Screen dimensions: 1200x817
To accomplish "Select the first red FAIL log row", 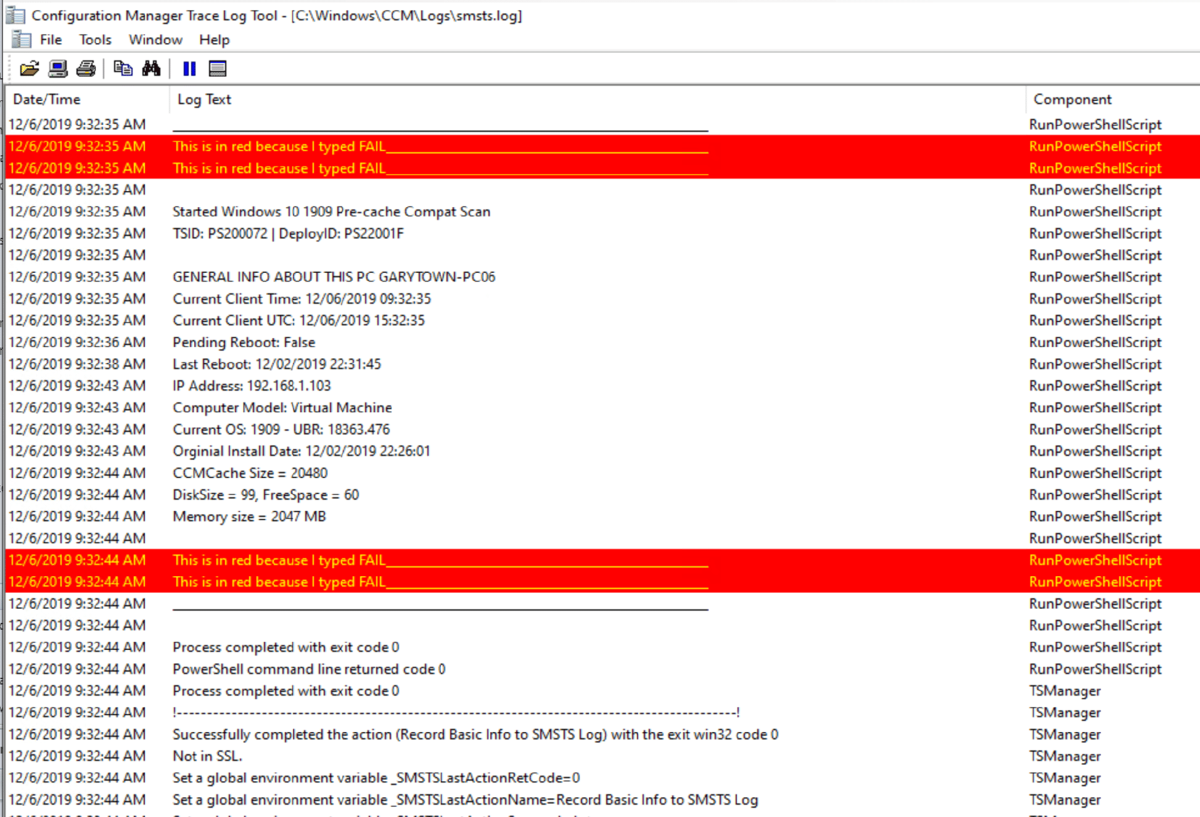I will [279, 146].
